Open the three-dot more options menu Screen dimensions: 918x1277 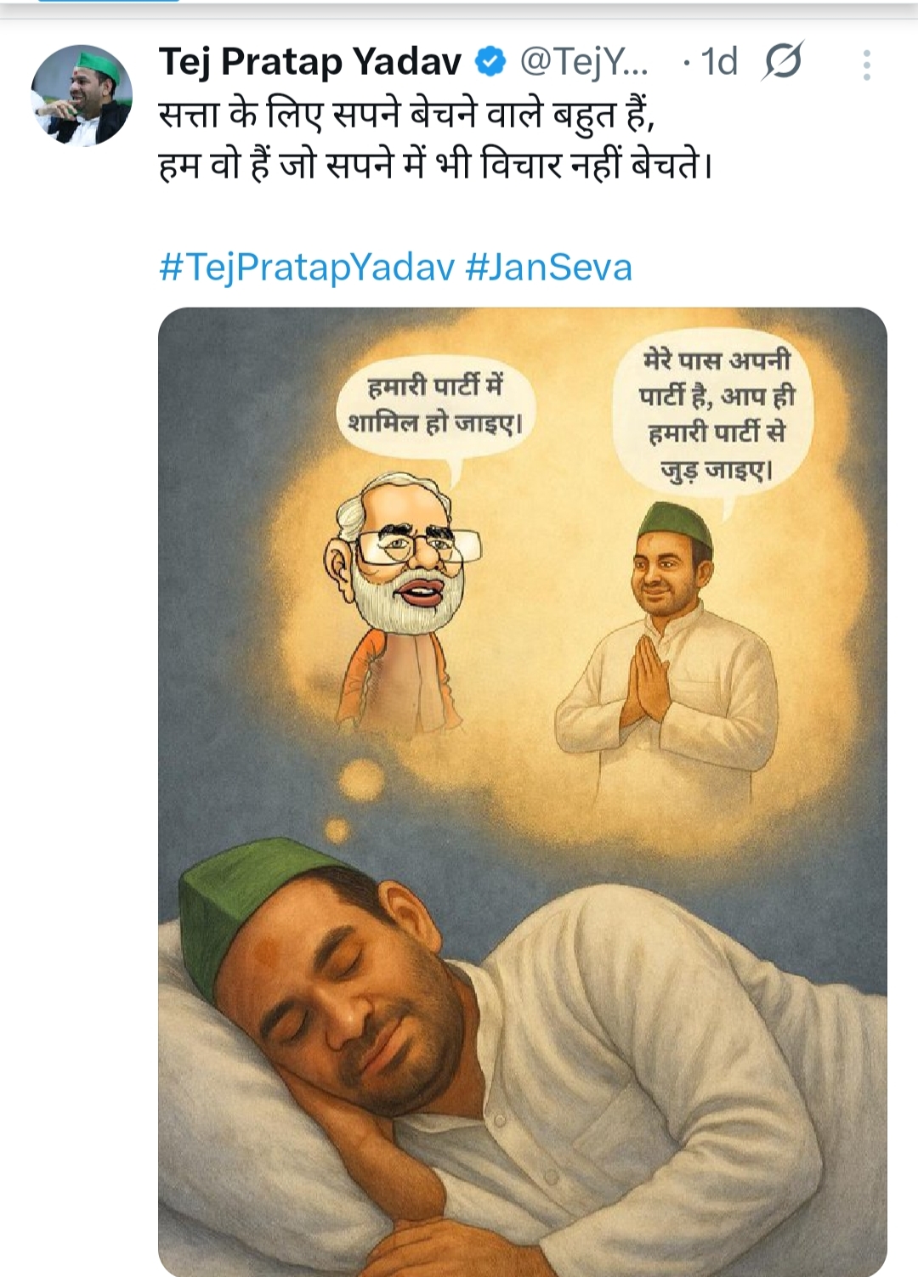[x=866, y=65]
